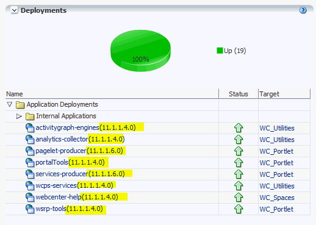Click the portalTools status up arrow

point(239,163)
